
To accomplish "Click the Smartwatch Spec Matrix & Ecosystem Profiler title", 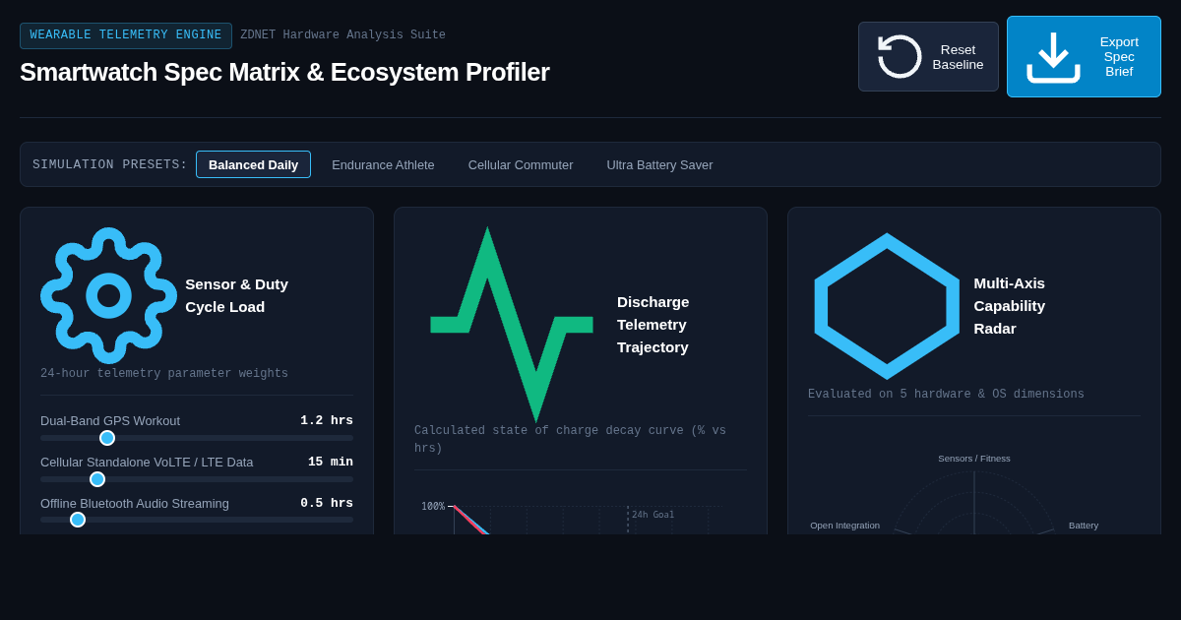I will click(284, 72).
